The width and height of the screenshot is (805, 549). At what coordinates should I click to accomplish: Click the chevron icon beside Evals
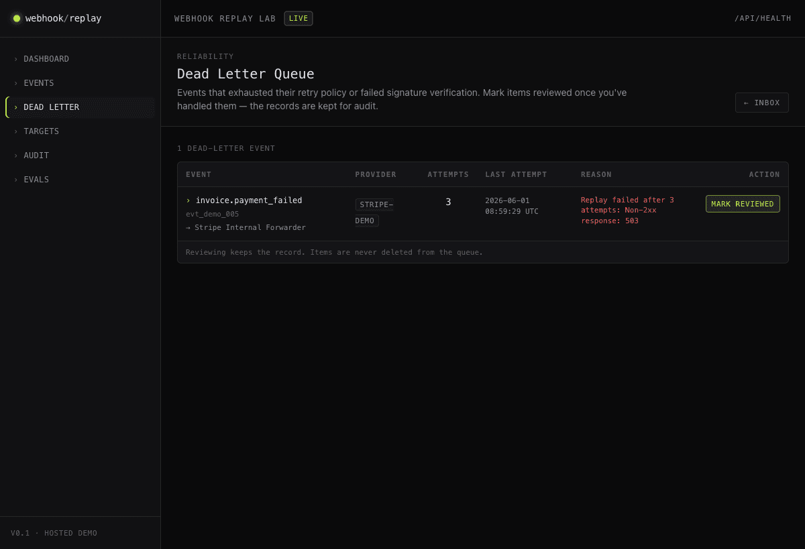tap(15, 180)
